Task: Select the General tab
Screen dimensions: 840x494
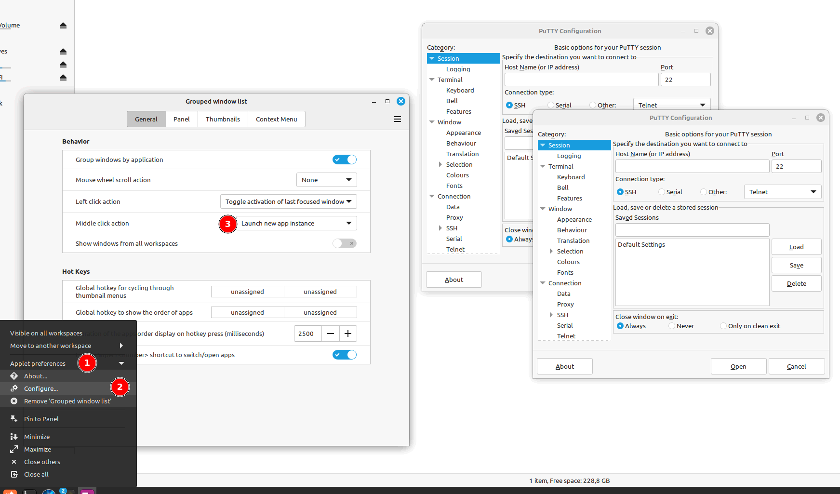Action: coord(146,119)
